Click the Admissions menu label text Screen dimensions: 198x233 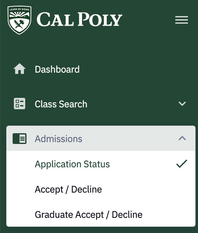pyautogui.click(x=58, y=139)
